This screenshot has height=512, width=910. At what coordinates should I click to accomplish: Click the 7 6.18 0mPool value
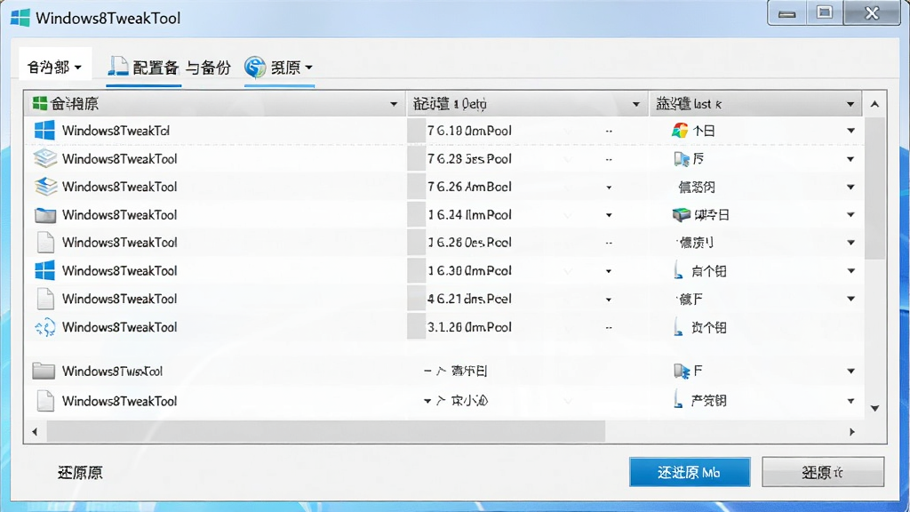(x=469, y=131)
